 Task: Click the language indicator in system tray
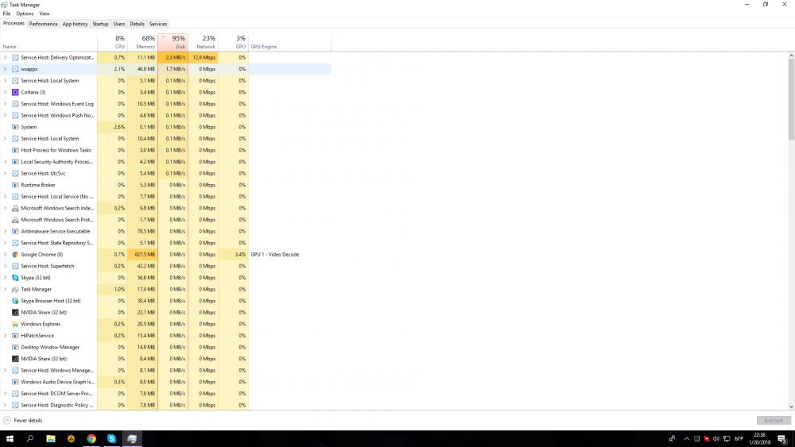tap(739, 439)
